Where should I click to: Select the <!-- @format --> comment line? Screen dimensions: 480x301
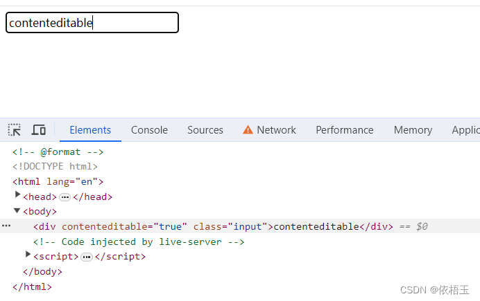tap(58, 152)
